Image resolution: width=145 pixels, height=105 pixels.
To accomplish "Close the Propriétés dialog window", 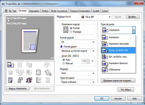I will (x=139, y=3).
